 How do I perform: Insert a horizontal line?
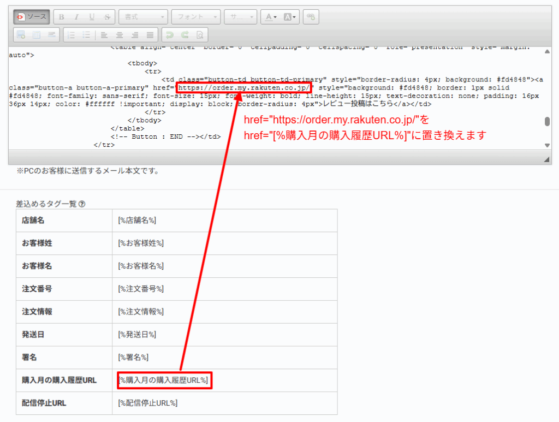click(52, 35)
